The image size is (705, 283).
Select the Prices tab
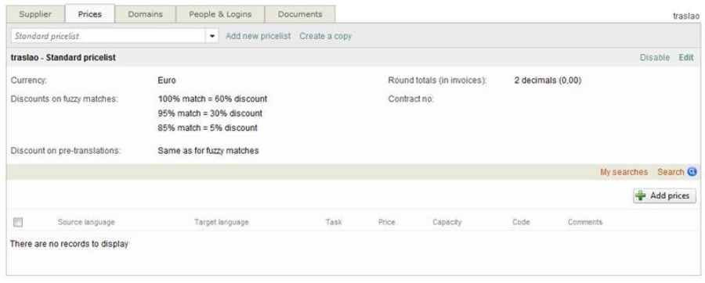click(90, 14)
